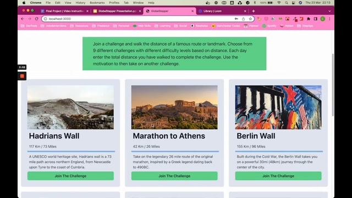The height and width of the screenshot is (198, 352).
Task: Click the Athens Acropolis photo
Action: coord(174,107)
